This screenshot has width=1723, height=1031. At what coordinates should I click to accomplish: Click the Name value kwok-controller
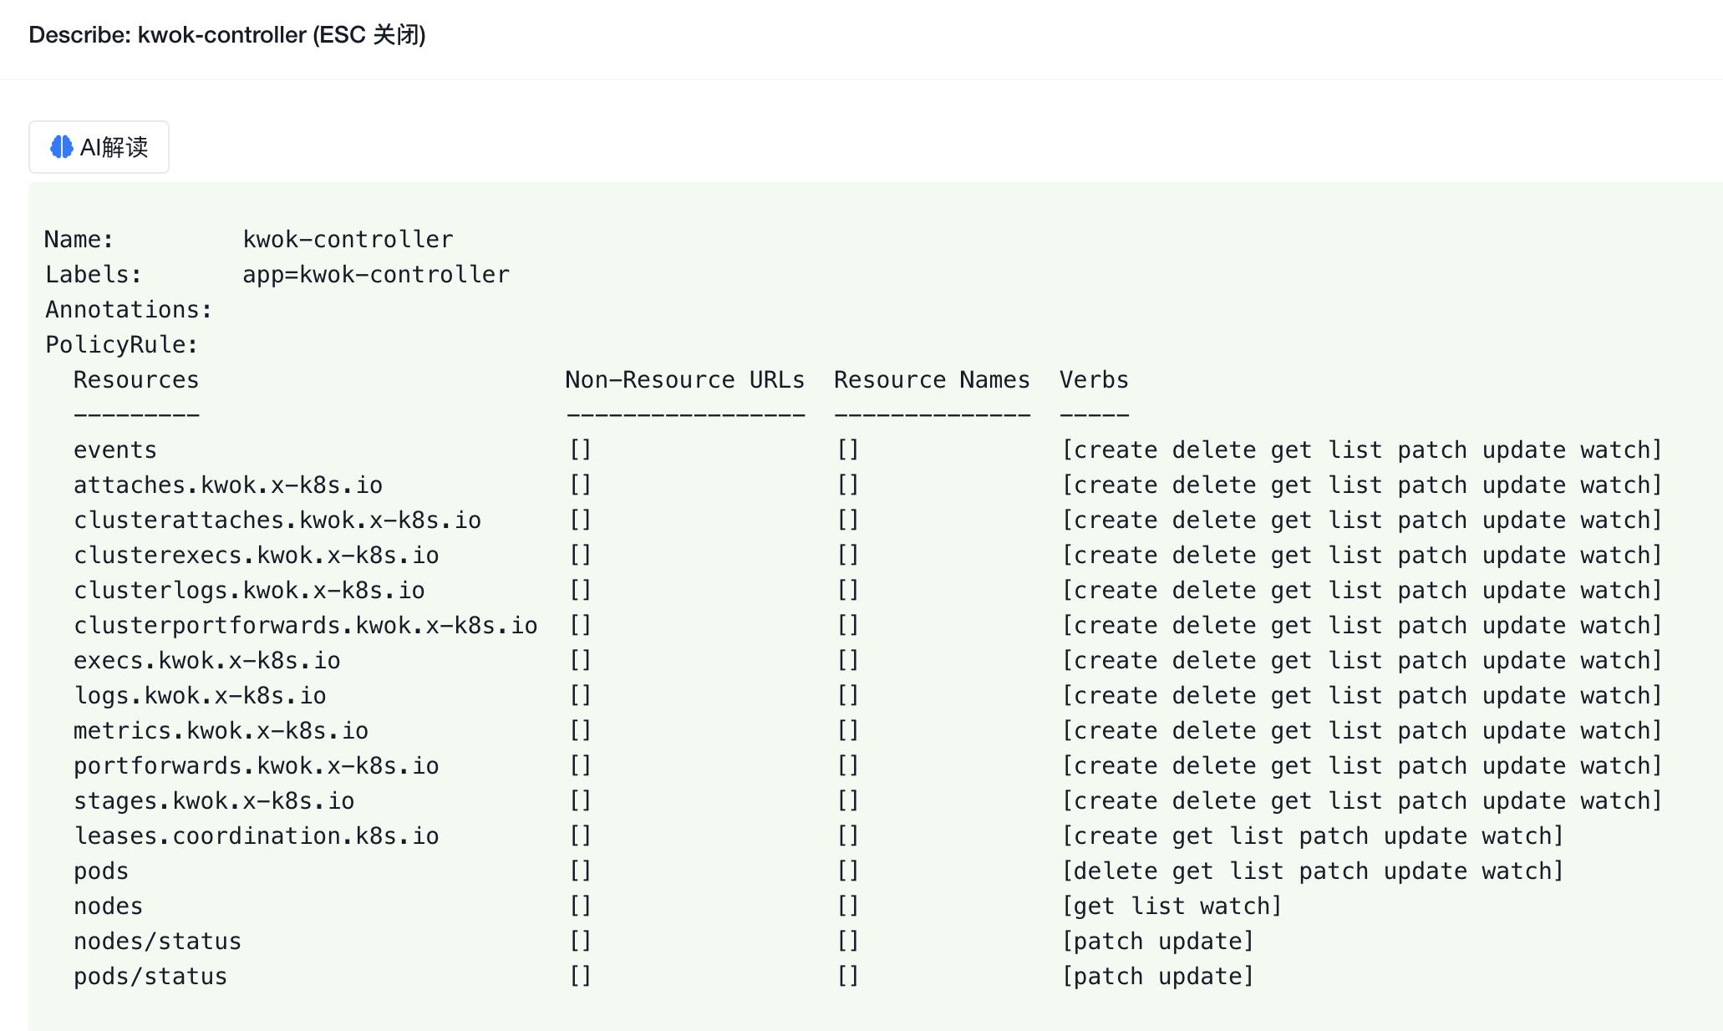348,240
